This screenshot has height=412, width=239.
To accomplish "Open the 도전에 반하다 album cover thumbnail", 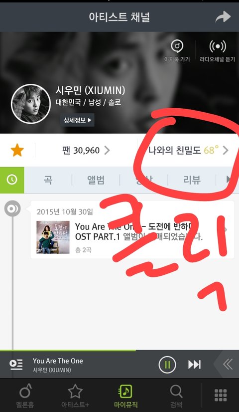I will [53, 237].
